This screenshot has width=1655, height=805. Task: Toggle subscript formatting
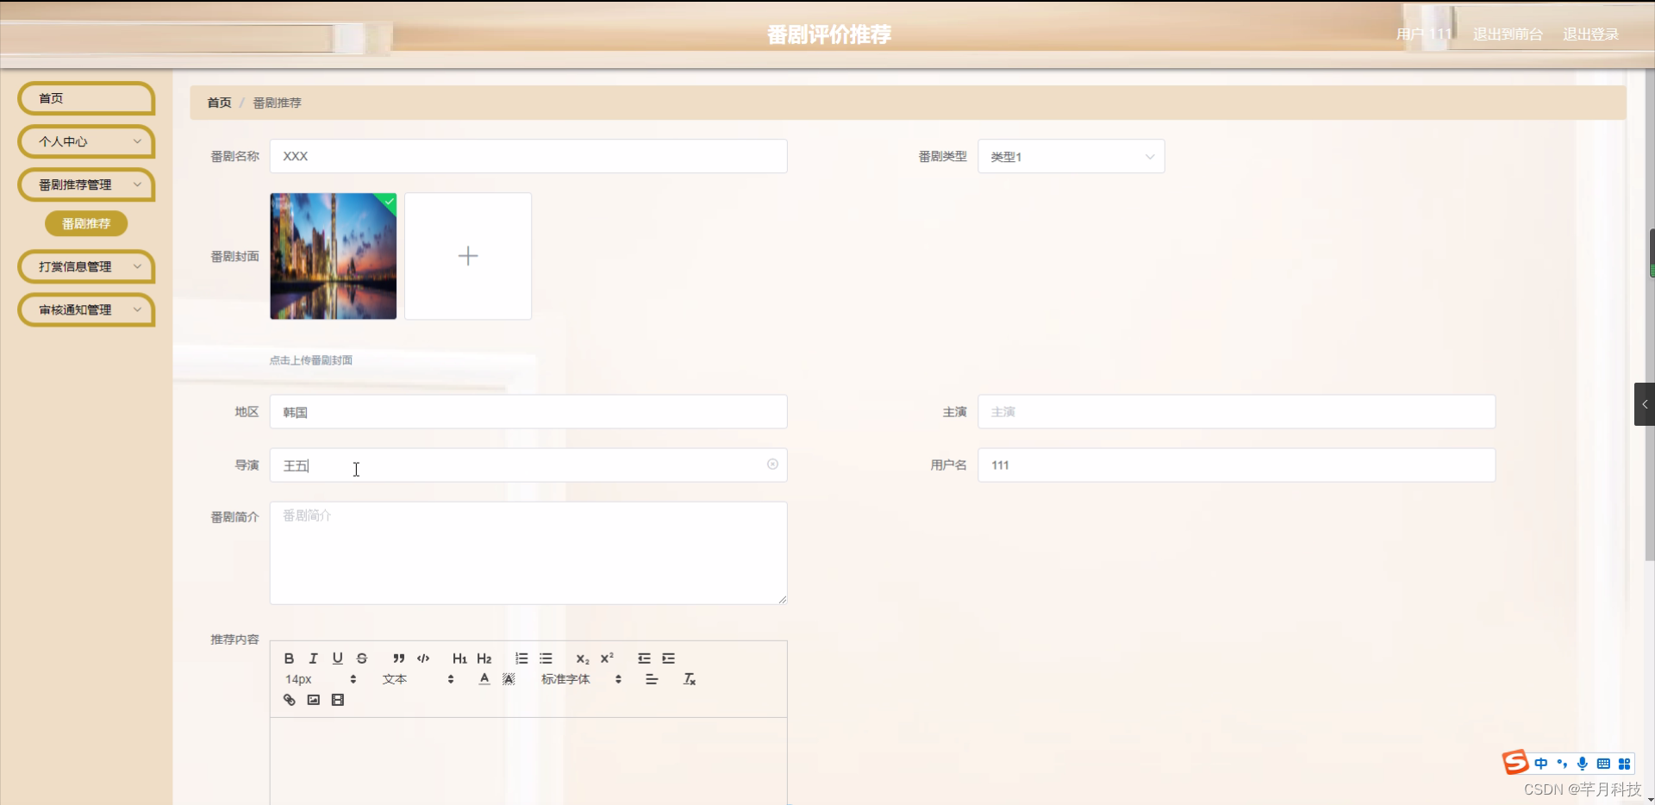tap(582, 658)
